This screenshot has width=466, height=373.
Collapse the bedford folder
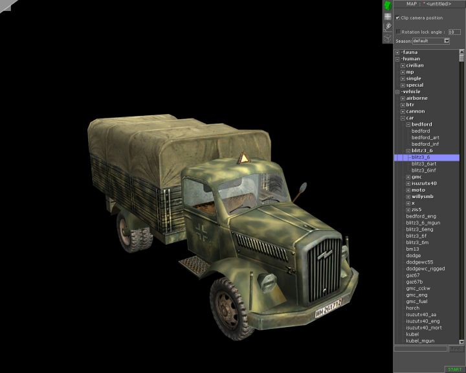click(408, 124)
